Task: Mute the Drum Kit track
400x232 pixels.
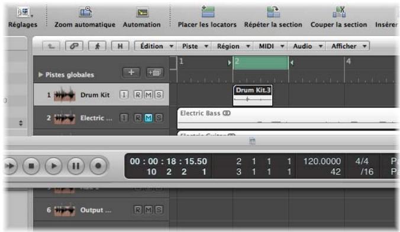Action: [148, 95]
